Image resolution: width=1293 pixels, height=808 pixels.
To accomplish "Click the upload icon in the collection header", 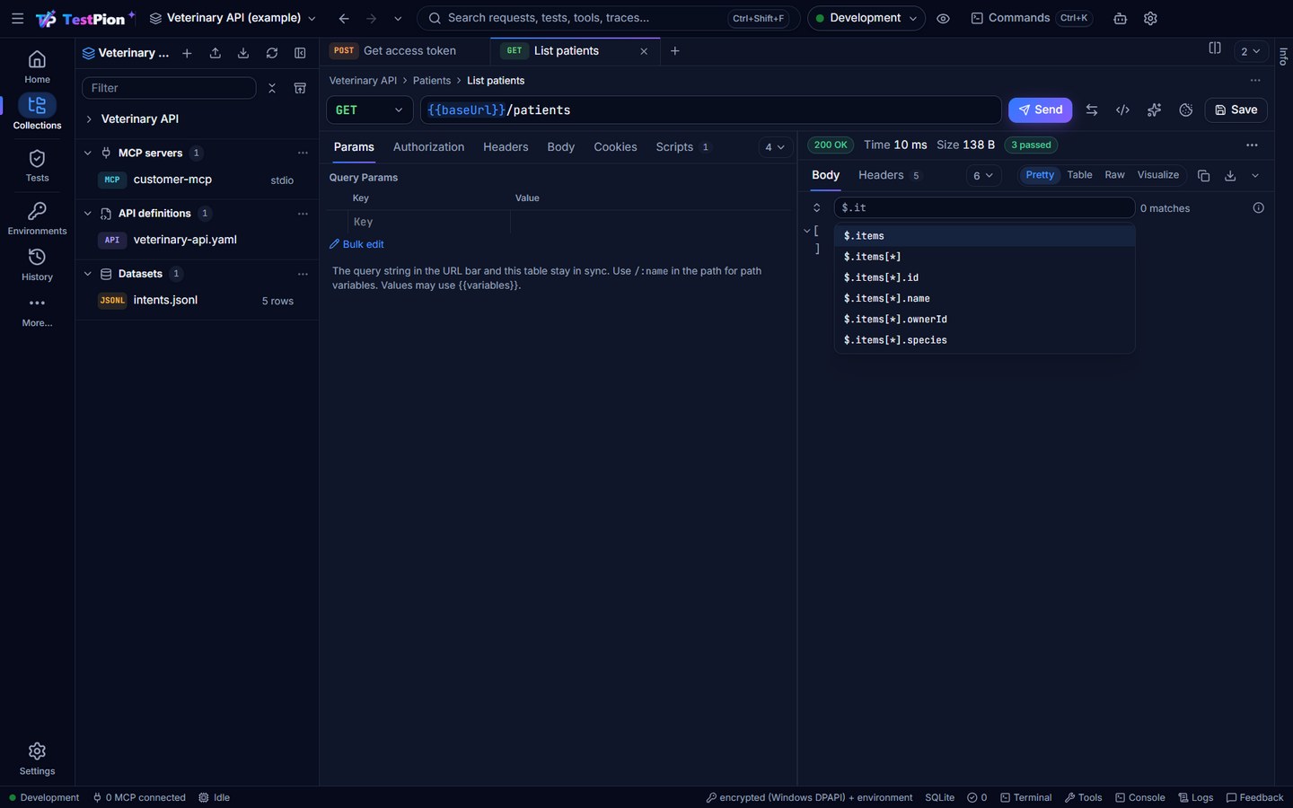I will point(215,53).
